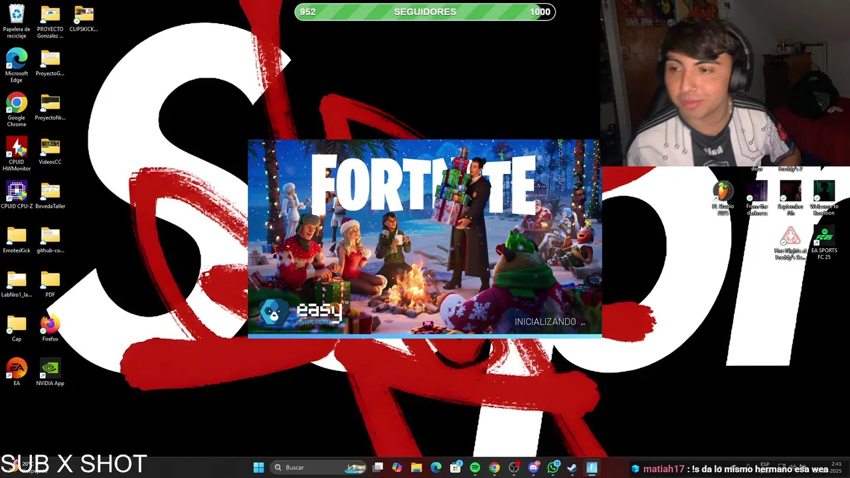The image size is (850, 478).
Task: Open the Five Nights at Freddy's shortcut
Action: point(790,243)
